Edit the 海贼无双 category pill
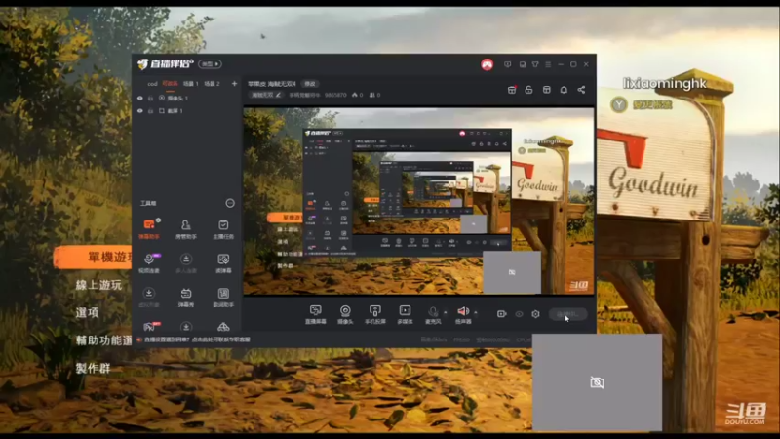The width and height of the screenshot is (780, 439). (x=265, y=95)
